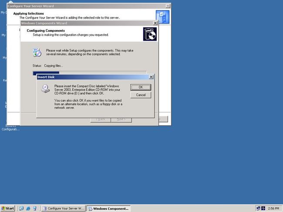The height and width of the screenshot is (212, 283).
Task: Click the checklist icon in Configure Your Server Wizard
Action: pyautogui.click(x=162, y=17)
